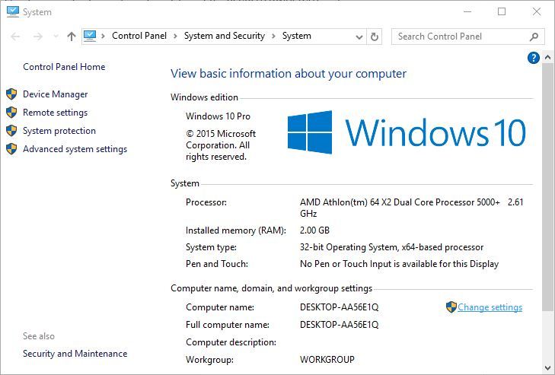
Task: Click the shield icon beside Device Manager
Action: pyautogui.click(x=11, y=94)
